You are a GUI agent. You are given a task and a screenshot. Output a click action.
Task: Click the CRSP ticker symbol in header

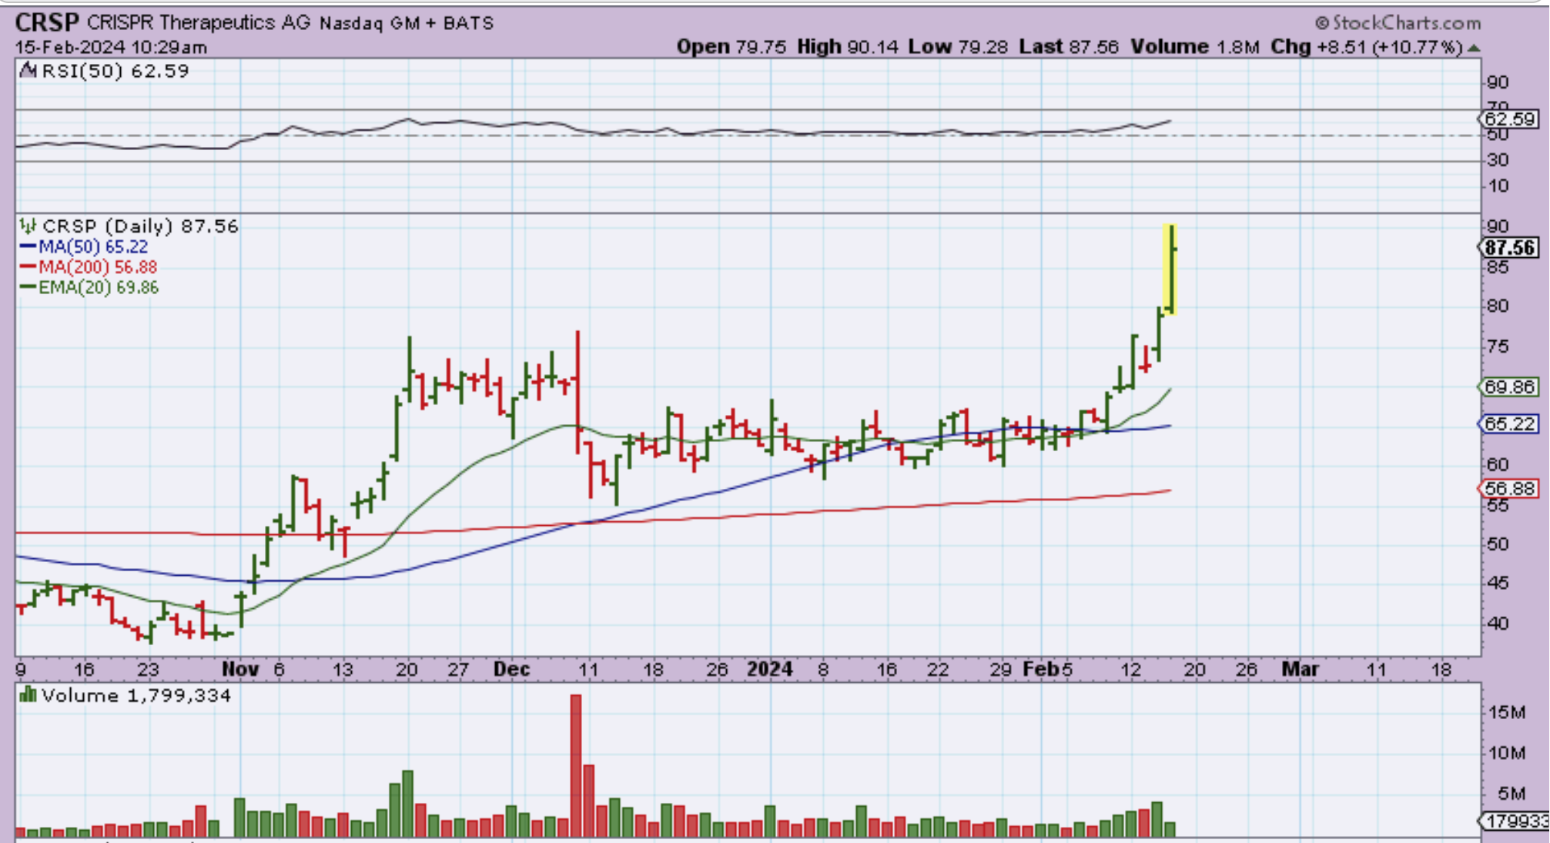(x=46, y=22)
